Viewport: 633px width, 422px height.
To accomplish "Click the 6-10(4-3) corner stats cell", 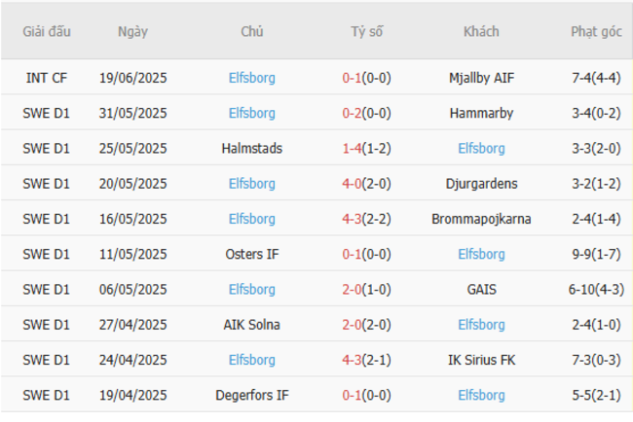I will pyautogui.click(x=596, y=290).
